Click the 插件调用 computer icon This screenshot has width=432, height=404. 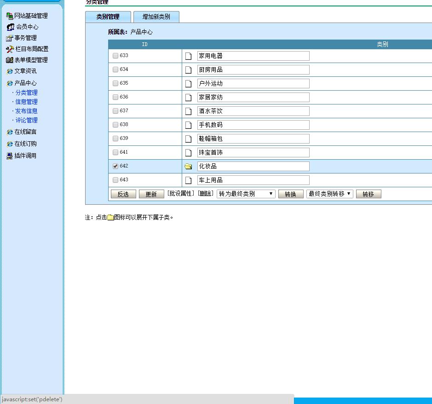10,156
